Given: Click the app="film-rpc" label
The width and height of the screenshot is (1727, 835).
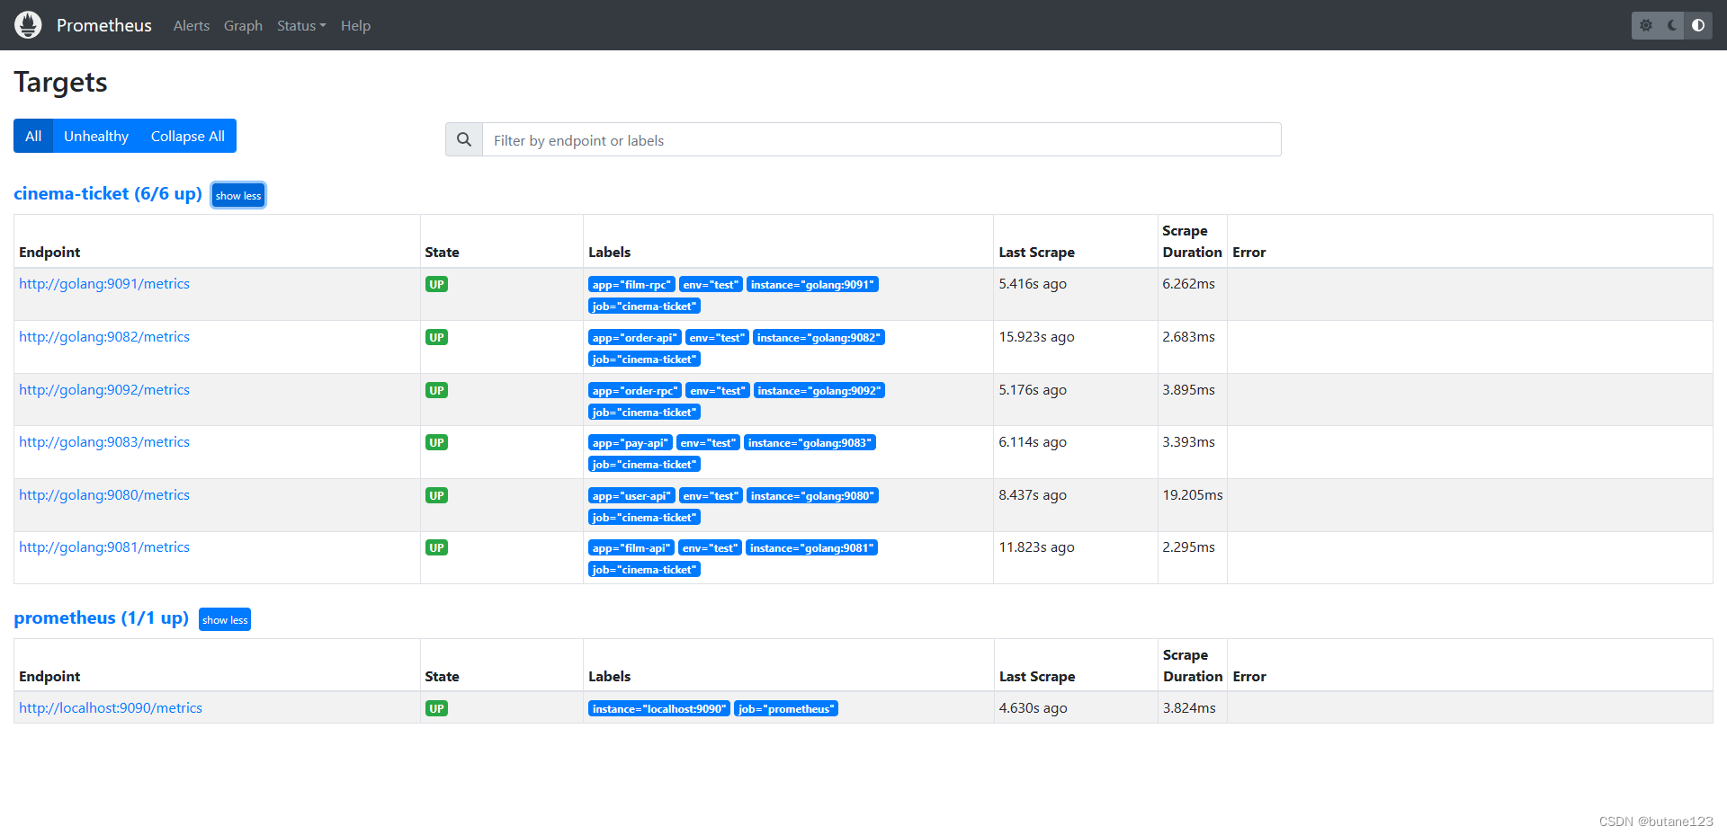Looking at the screenshot, I should (x=631, y=284).
